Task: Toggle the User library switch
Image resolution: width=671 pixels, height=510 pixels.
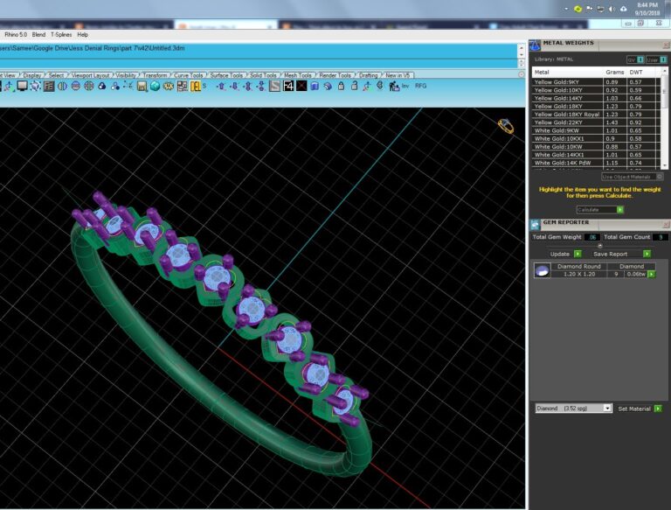Action: (x=655, y=59)
